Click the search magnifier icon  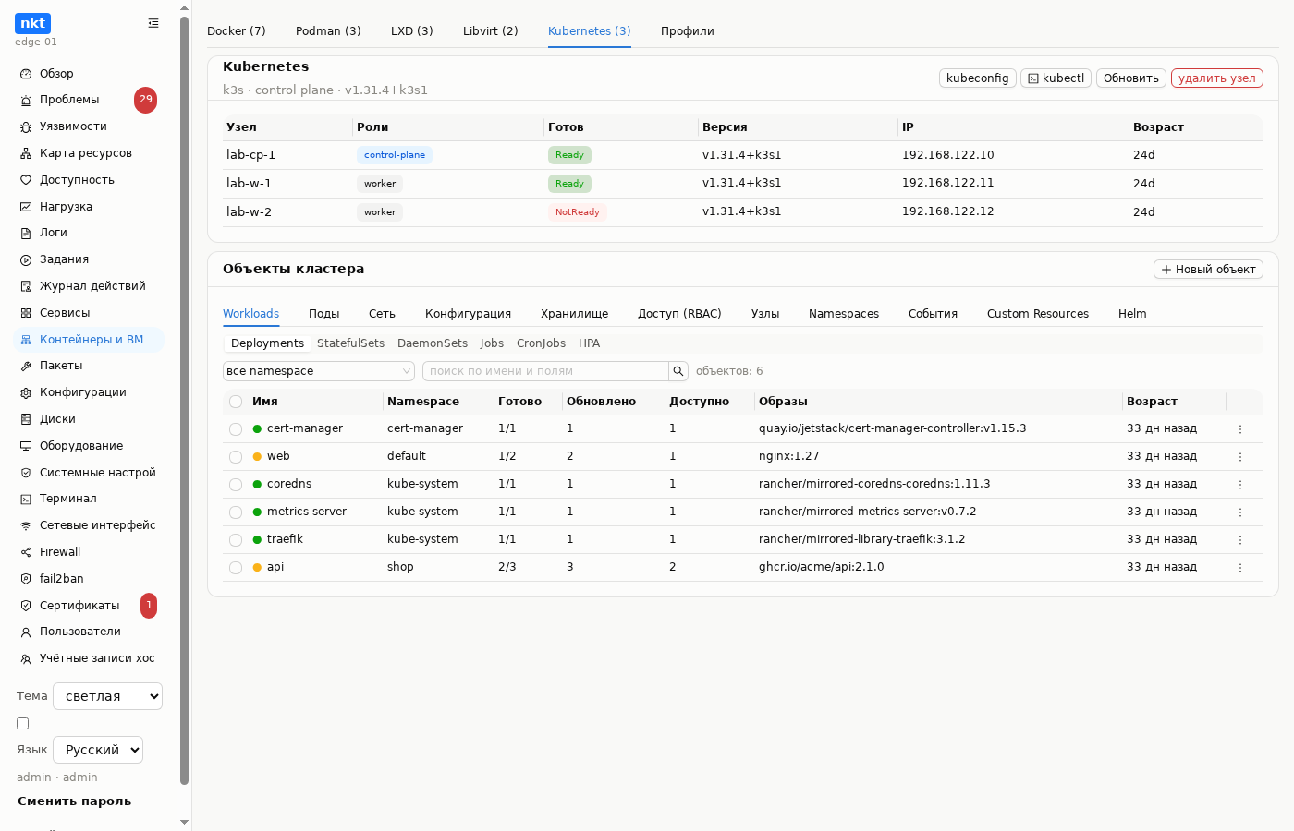[x=678, y=371]
